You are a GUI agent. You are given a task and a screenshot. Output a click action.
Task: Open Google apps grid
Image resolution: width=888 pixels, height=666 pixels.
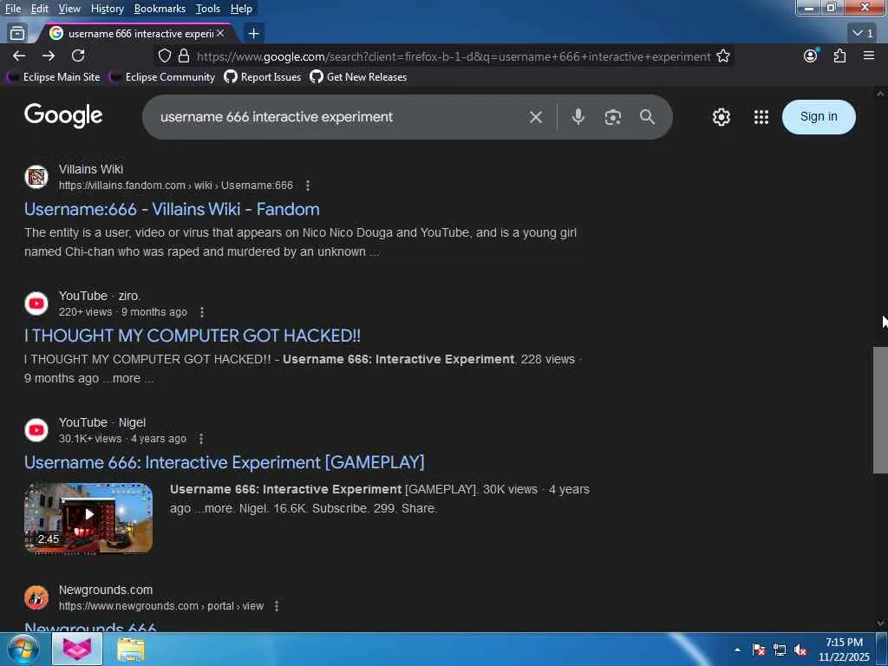[761, 117]
